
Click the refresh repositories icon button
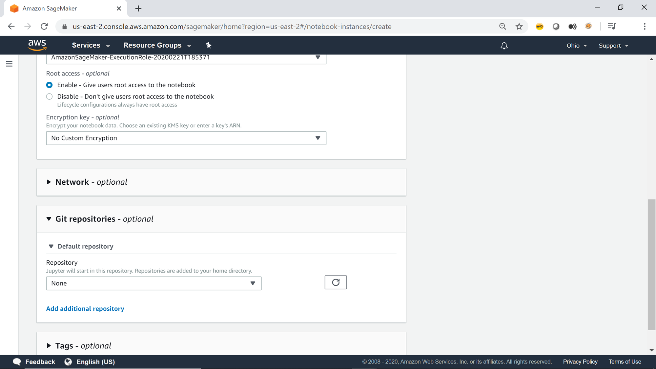336,282
